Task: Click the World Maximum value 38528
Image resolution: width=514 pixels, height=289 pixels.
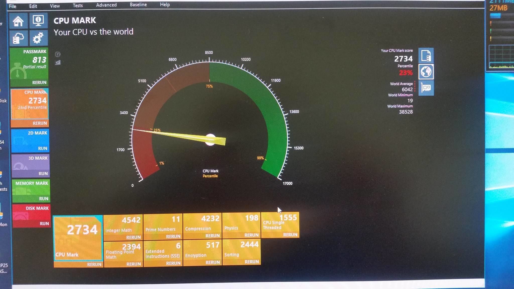Action: click(x=406, y=112)
